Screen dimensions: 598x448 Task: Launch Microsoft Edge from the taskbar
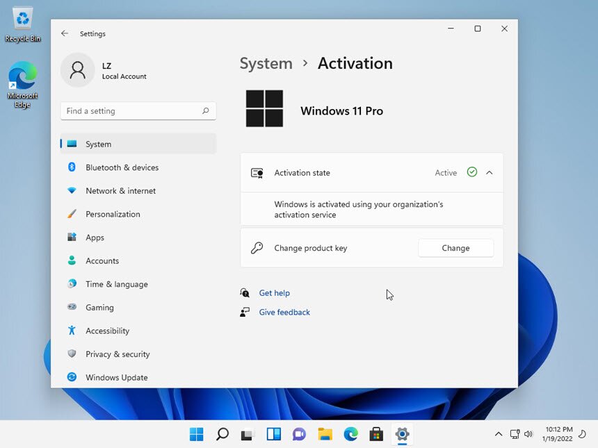(x=350, y=434)
